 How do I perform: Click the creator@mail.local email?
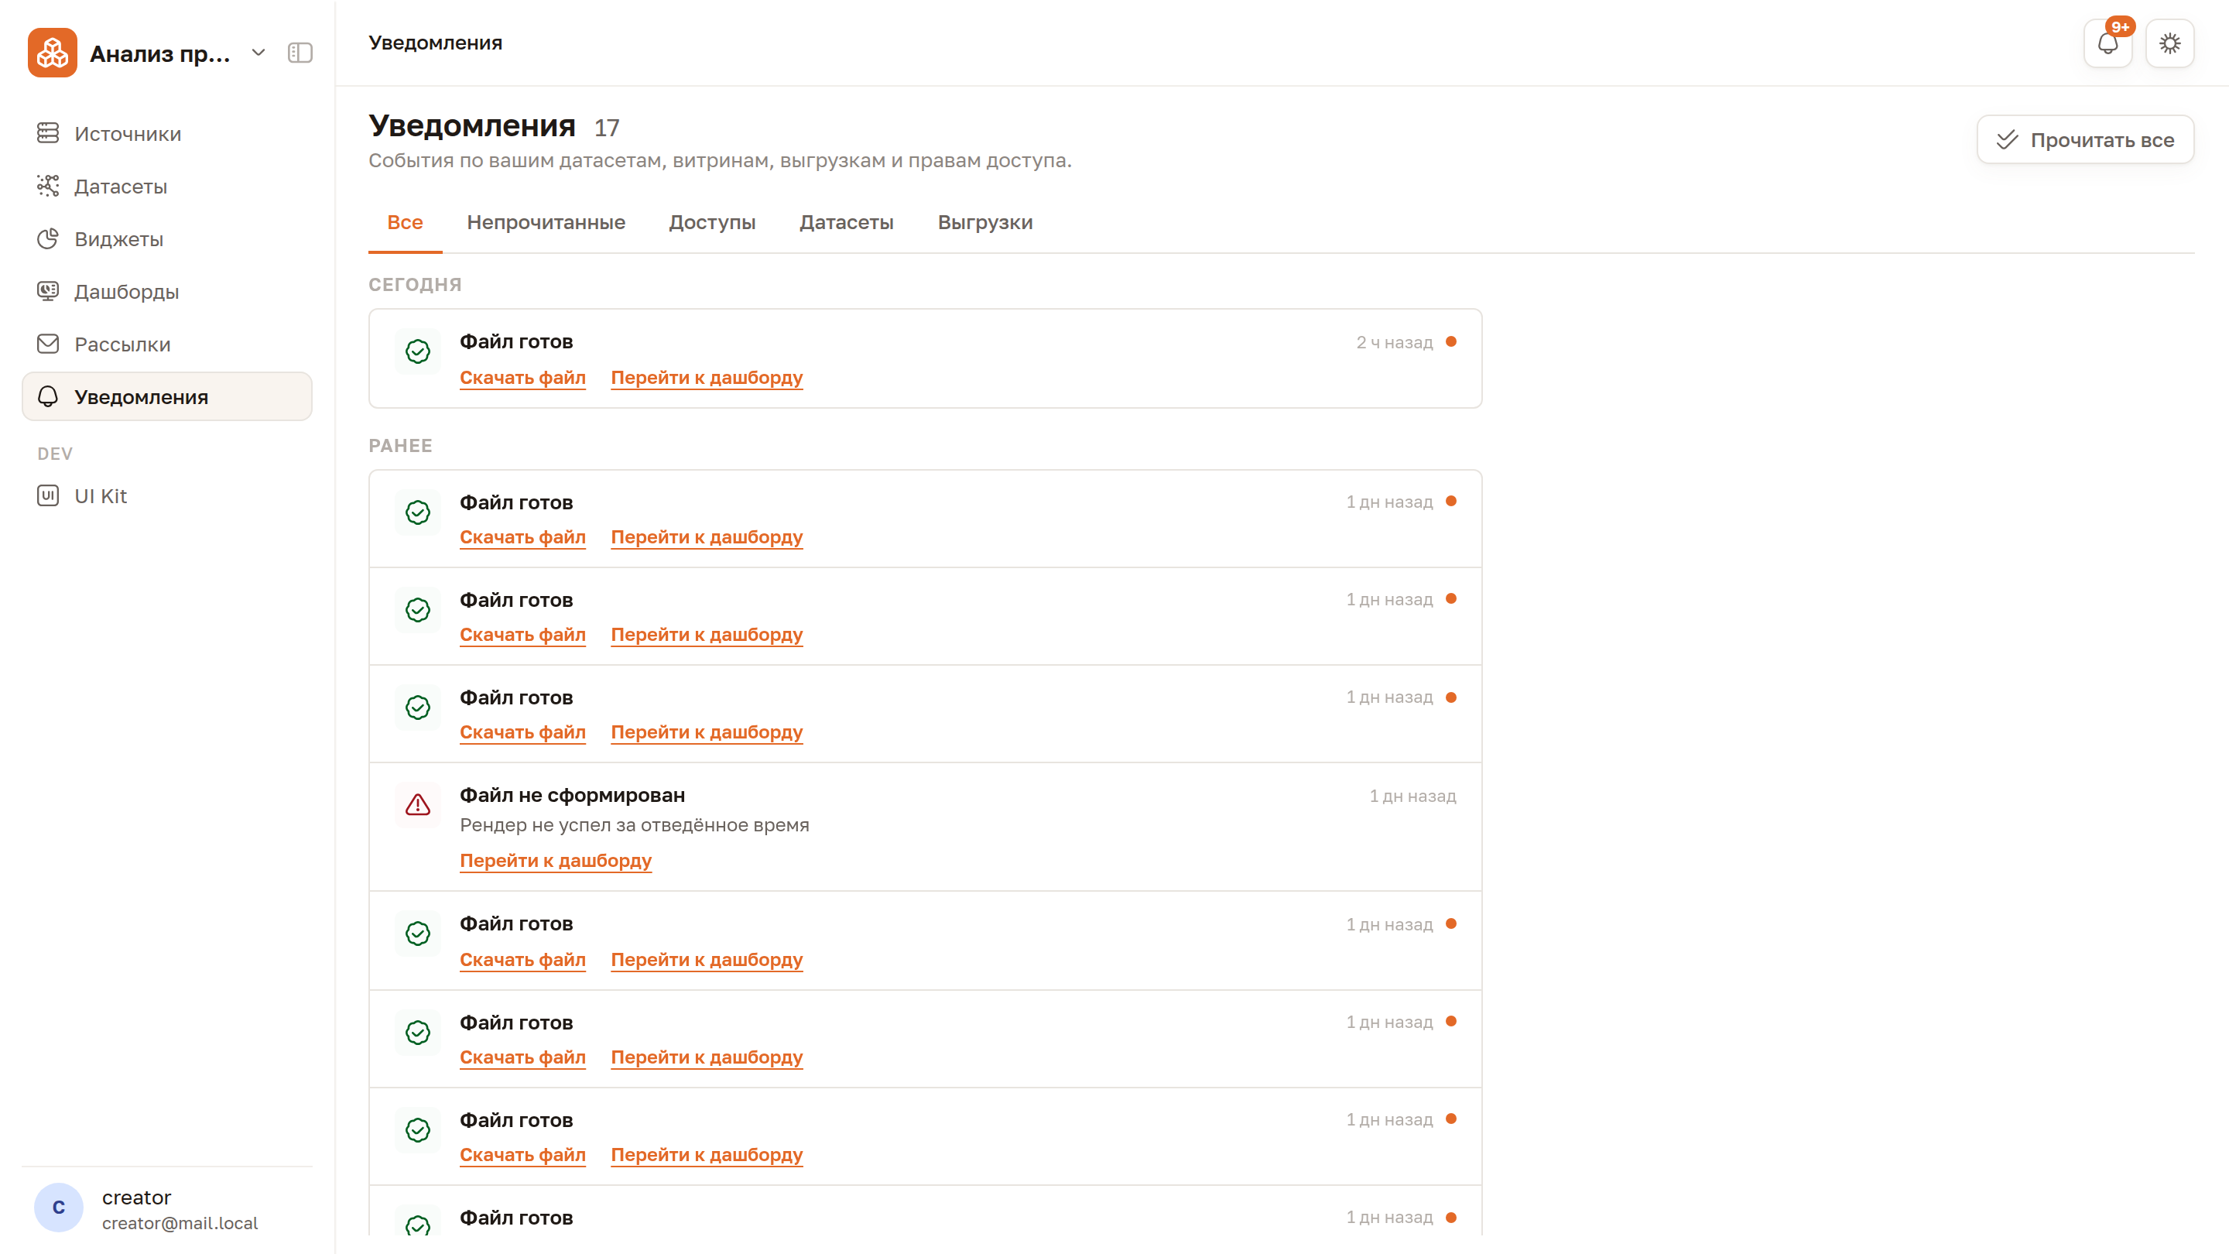180,1223
